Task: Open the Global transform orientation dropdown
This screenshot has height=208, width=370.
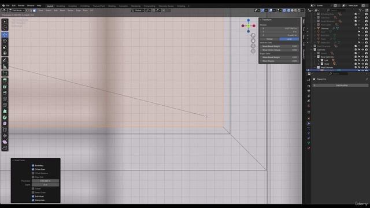Action: point(138,10)
